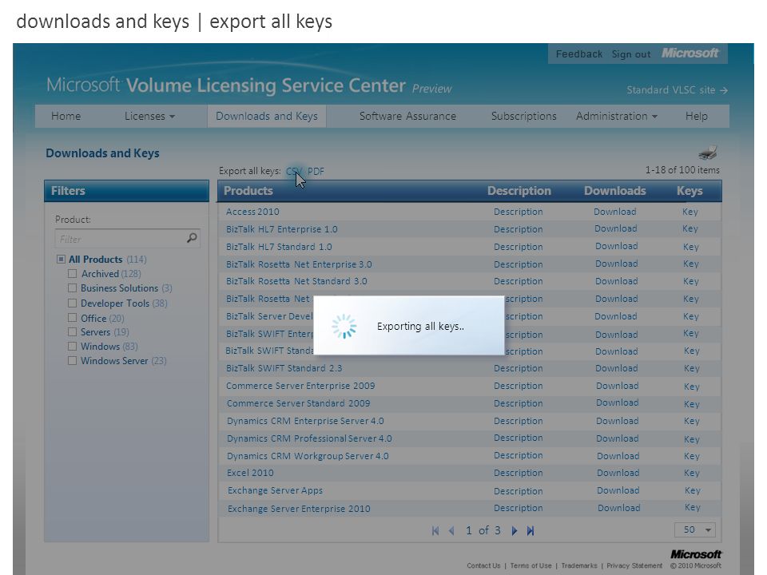The width and height of the screenshot is (767, 575).
Task: Download Excel 2010
Action: tap(618, 473)
